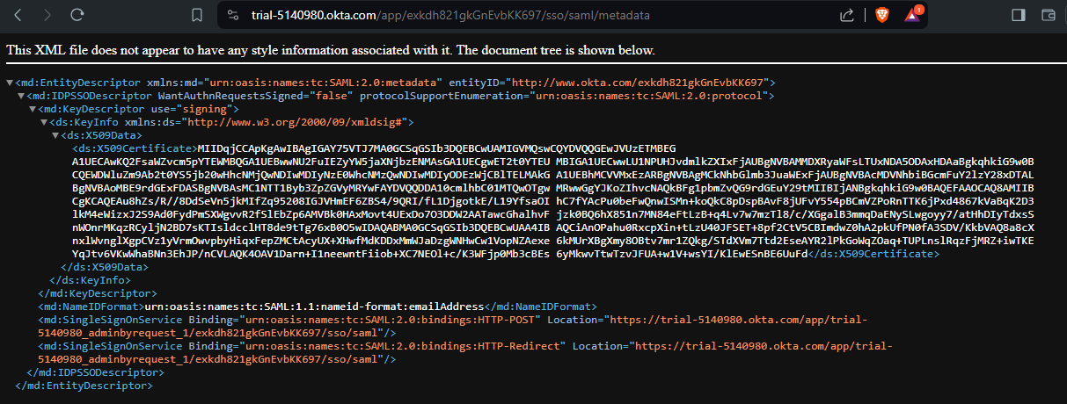Collapse the ds:KeyInfo node
1067x404 pixels.
click(46, 123)
